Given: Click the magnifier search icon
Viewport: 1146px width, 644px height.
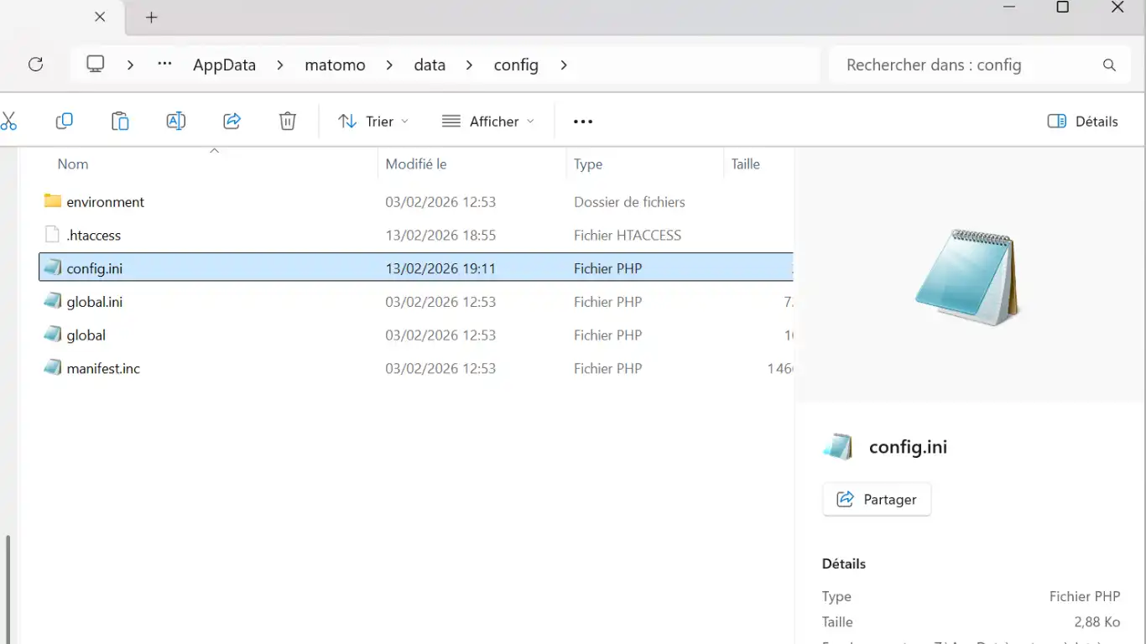Looking at the screenshot, I should [x=1109, y=65].
